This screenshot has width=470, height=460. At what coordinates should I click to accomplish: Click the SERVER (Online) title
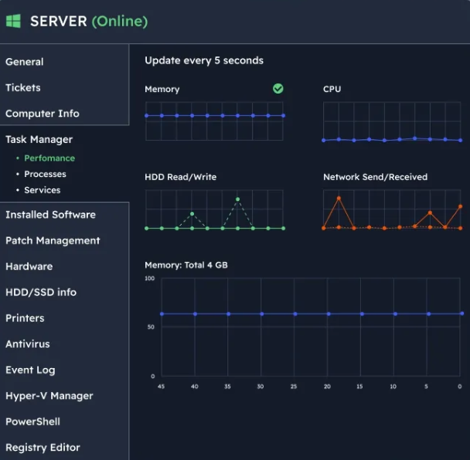tap(89, 21)
